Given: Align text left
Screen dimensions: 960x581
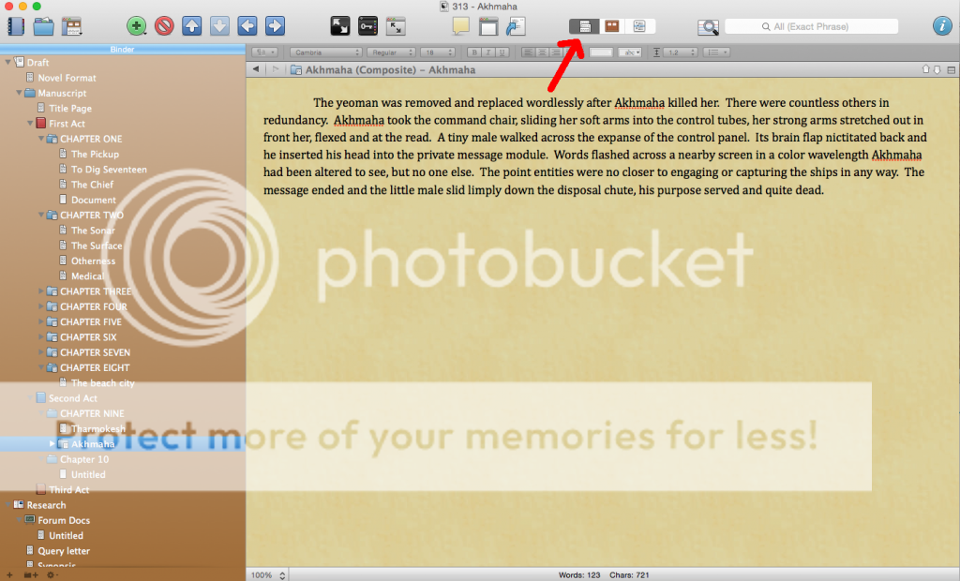Looking at the screenshot, I should point(528,52).
